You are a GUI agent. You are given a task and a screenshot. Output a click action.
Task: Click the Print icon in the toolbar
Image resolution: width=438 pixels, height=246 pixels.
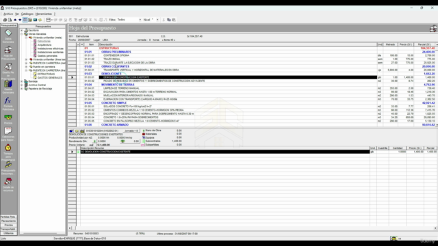[5, 20]
